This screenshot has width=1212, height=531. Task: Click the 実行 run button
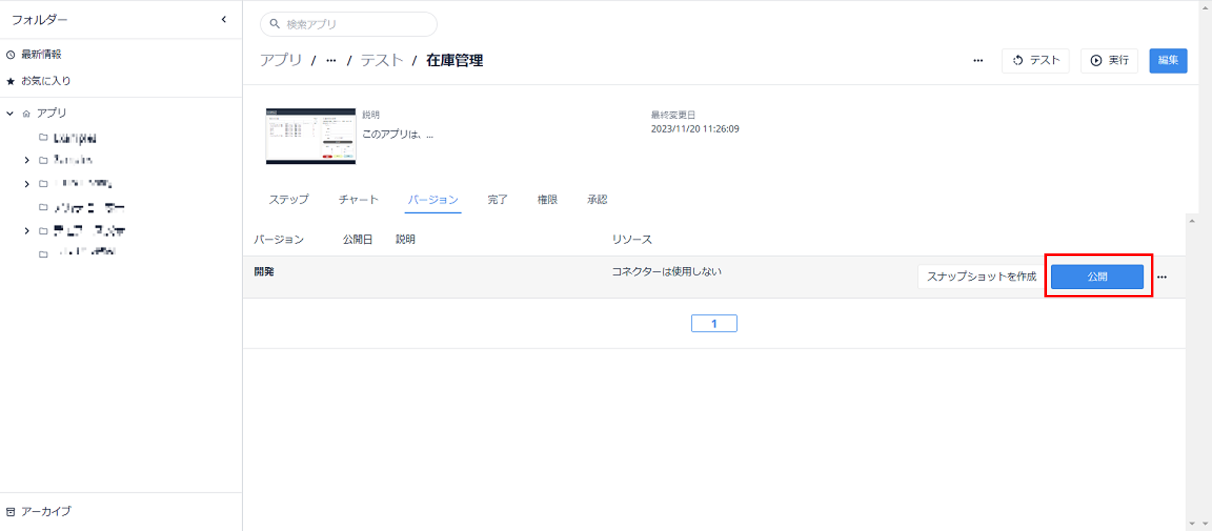point(1109,61)
